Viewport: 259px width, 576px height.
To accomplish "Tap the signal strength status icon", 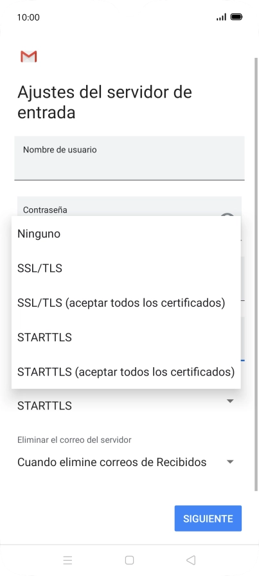I will [221, 17].
